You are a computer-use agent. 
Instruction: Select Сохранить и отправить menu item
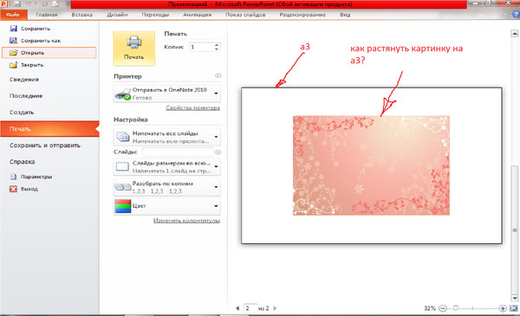pos(45,145)
